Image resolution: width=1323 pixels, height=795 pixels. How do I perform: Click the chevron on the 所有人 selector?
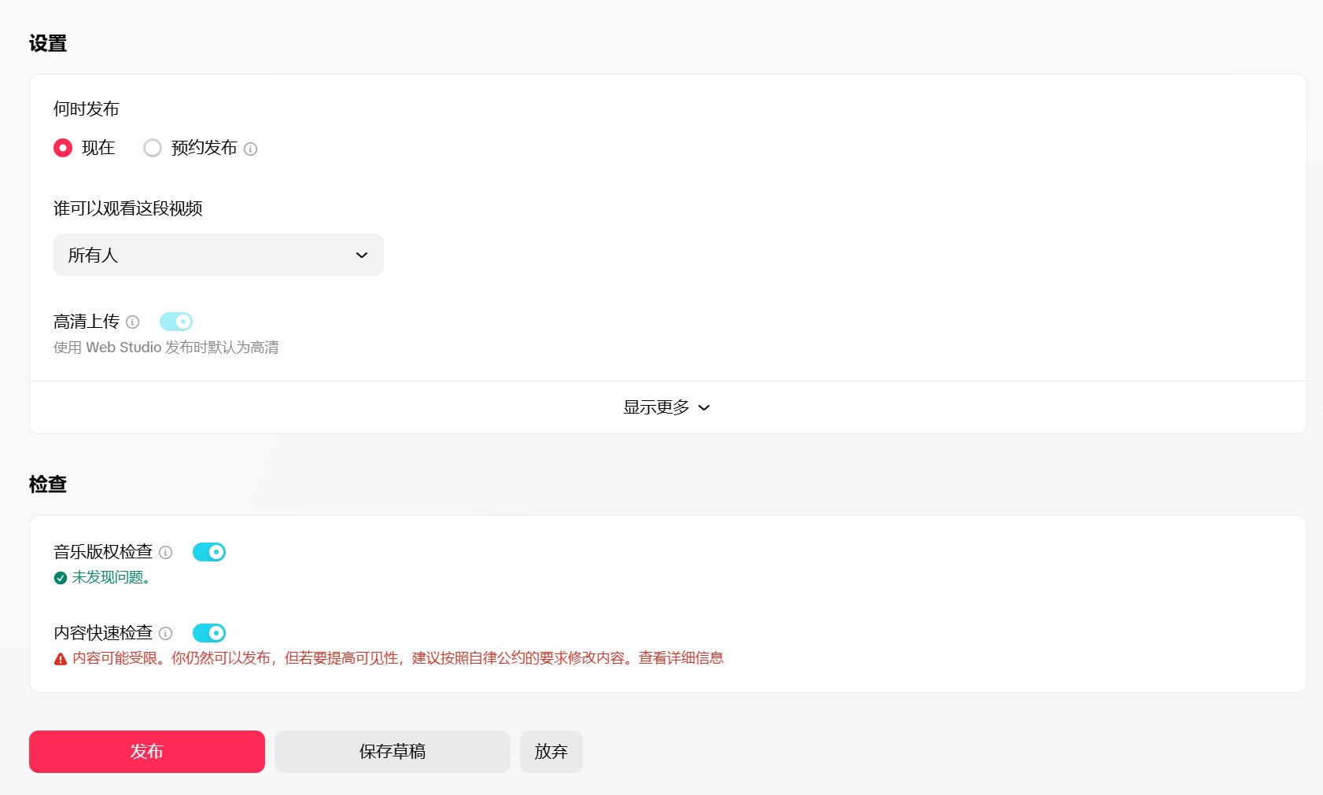tap(361, 255)
